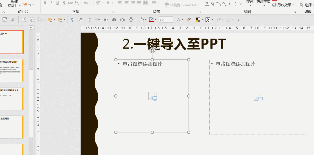Select the POWERPOINT slide thumbnail

(12, 70)
